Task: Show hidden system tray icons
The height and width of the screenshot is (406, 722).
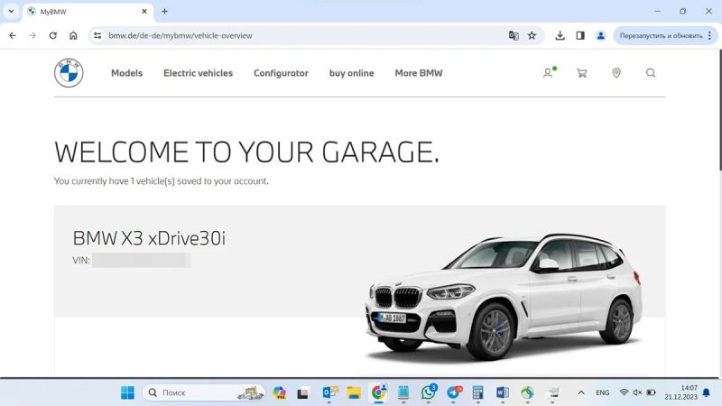Action: pos(581,392)
